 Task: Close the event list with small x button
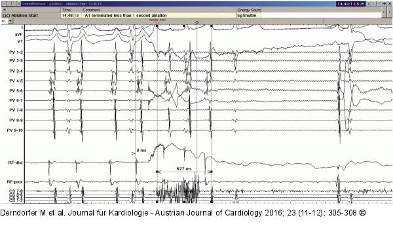5,10
